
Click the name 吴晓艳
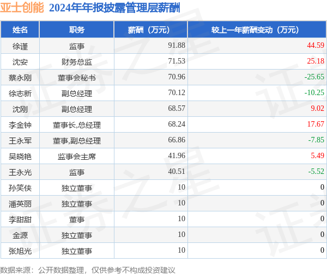pos(20,157)
